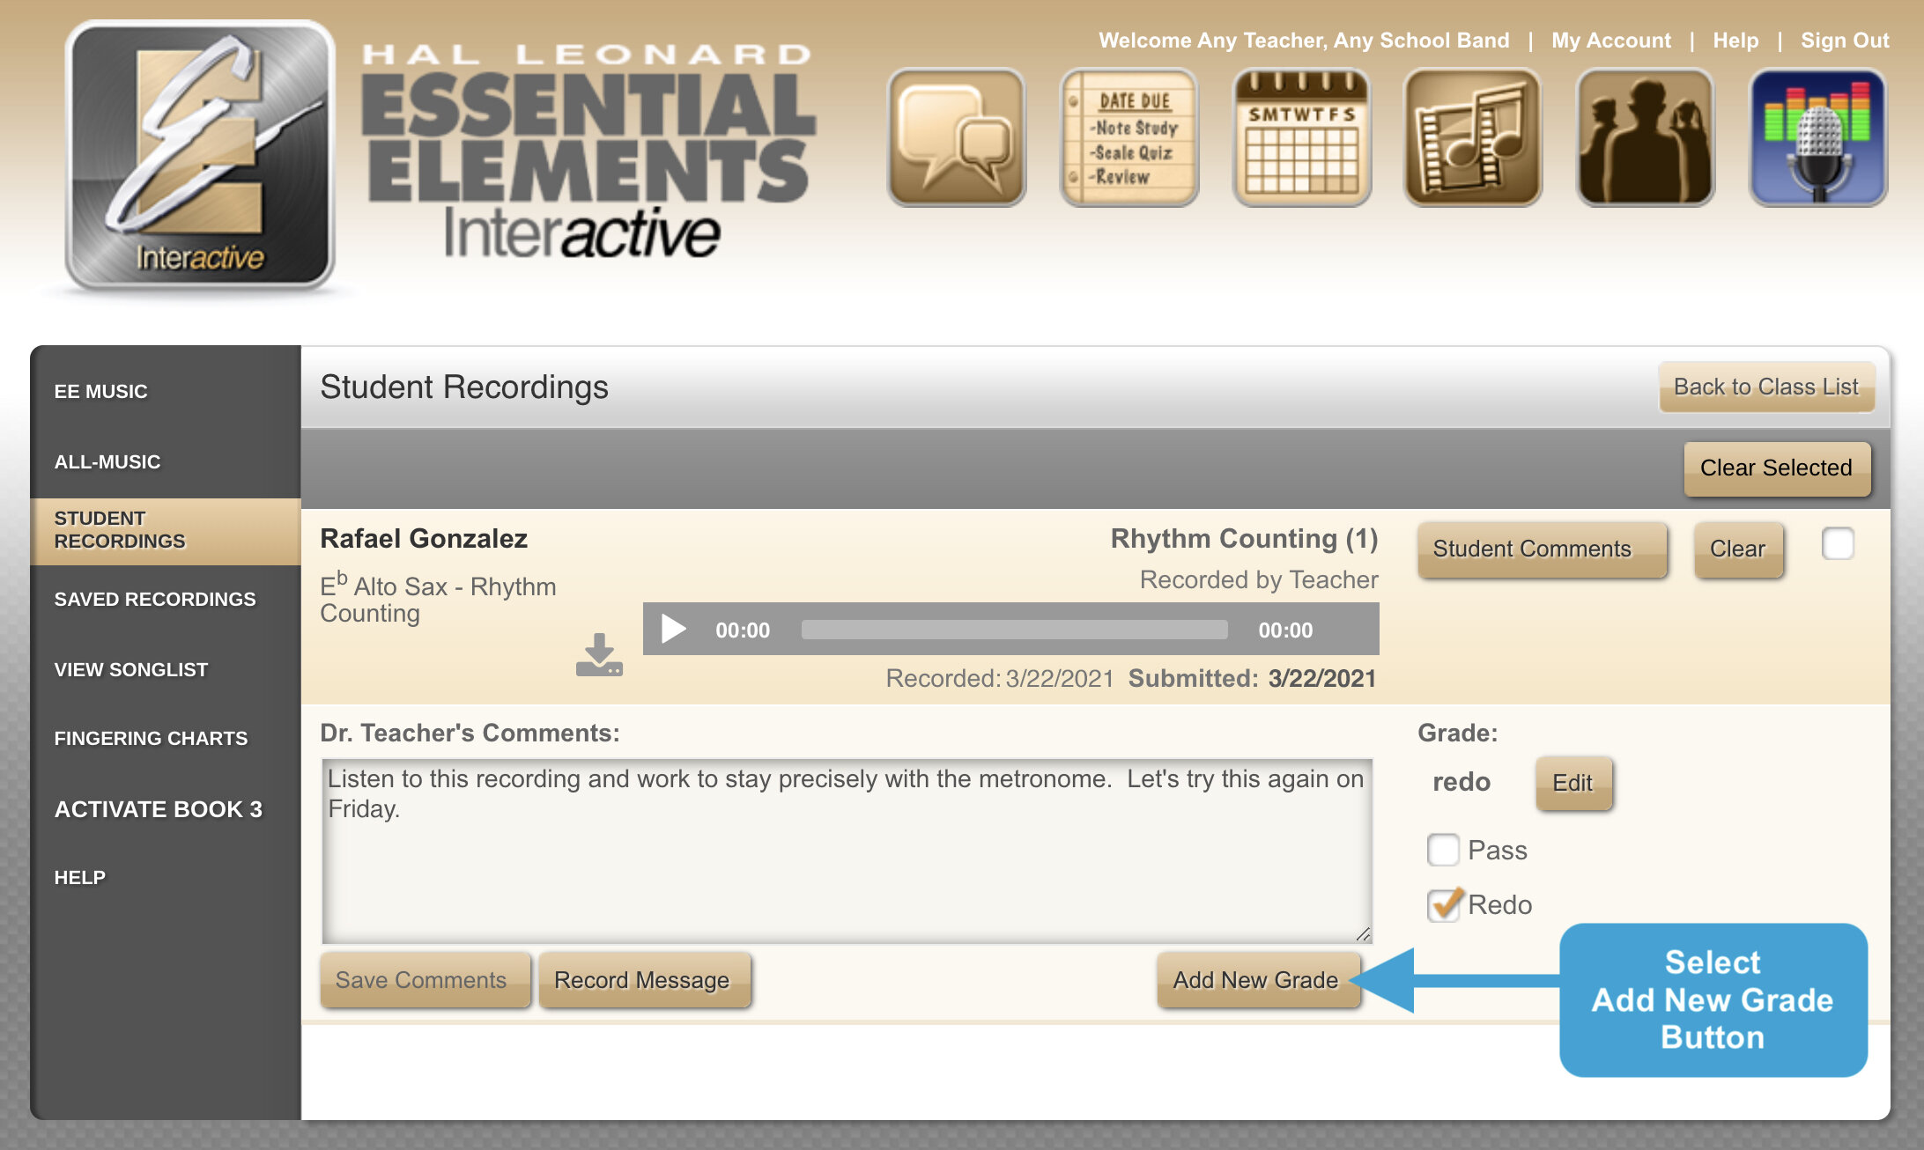Viewport: 1924px width, 1150px height.
Task: Download the recording via the download icon
Action: coord(599,655)
